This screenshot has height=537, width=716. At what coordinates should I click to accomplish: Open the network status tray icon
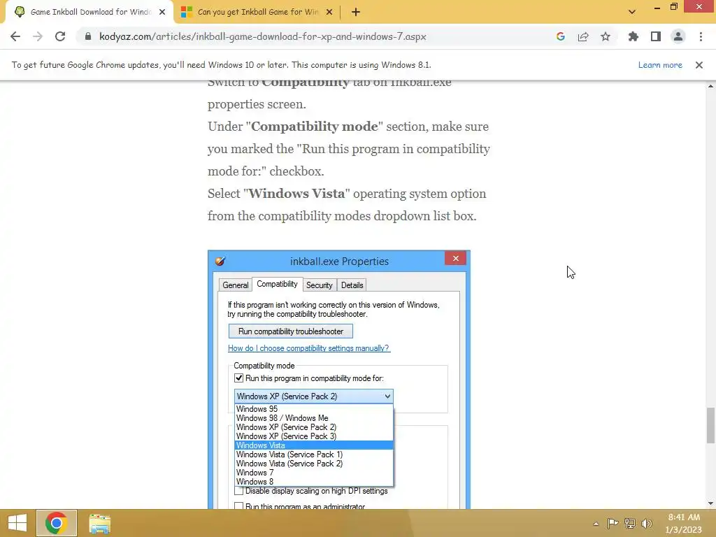point(630,523)
